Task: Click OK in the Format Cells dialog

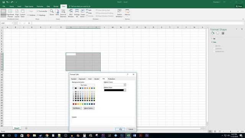Action: (x=120, y=129)
